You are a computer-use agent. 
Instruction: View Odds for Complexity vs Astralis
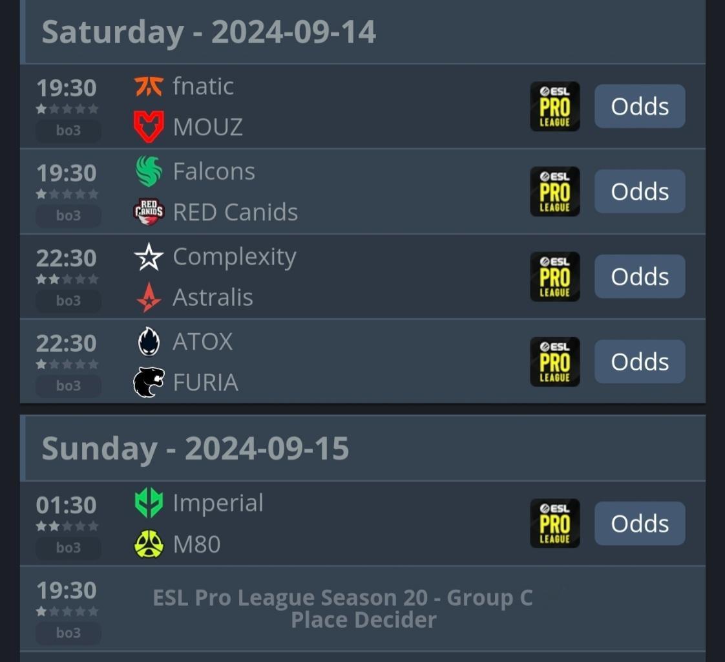tap(640, 277)
